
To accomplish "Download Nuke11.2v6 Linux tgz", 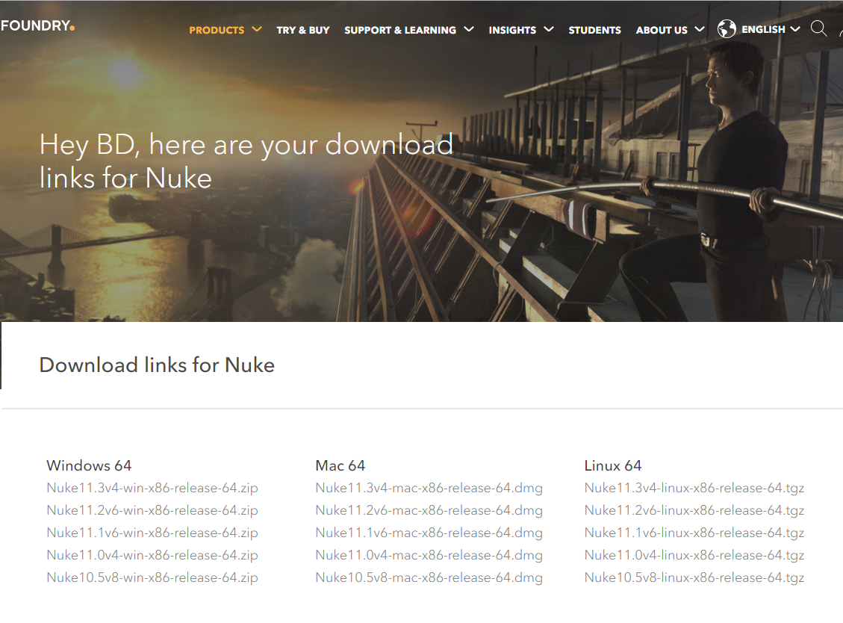I will (694, 510).
